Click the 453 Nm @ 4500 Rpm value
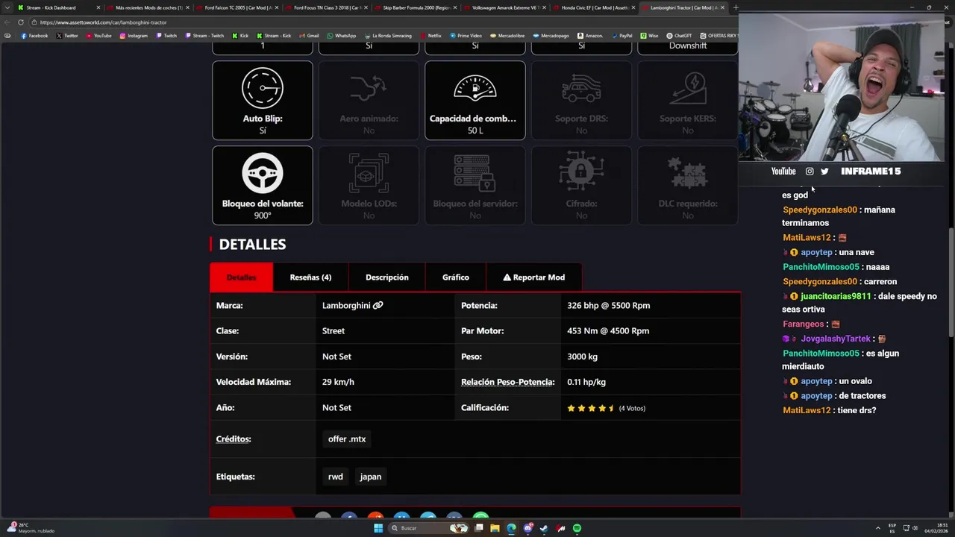955x537 pixels. 608,330
